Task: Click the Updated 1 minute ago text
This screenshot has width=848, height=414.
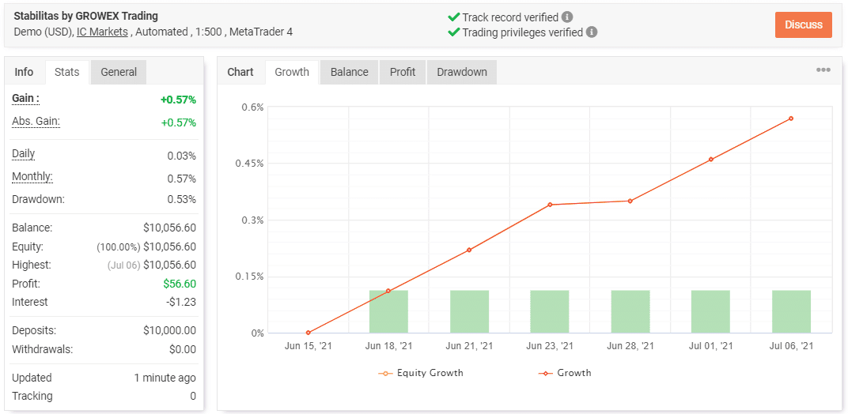Action: 165,378
